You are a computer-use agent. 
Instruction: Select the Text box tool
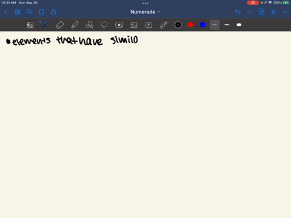[x=149, y=25]
